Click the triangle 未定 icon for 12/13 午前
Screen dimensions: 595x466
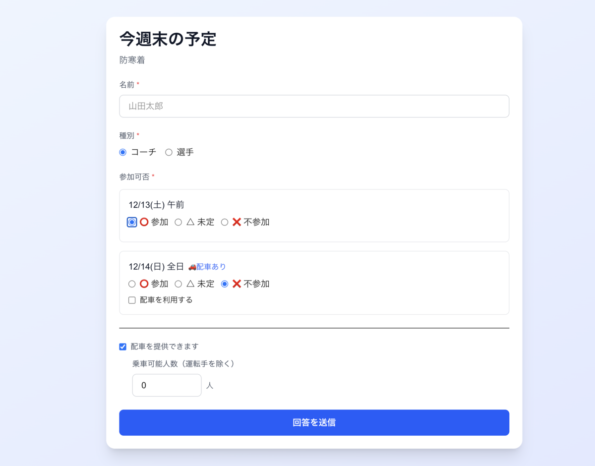coord(190,222)
